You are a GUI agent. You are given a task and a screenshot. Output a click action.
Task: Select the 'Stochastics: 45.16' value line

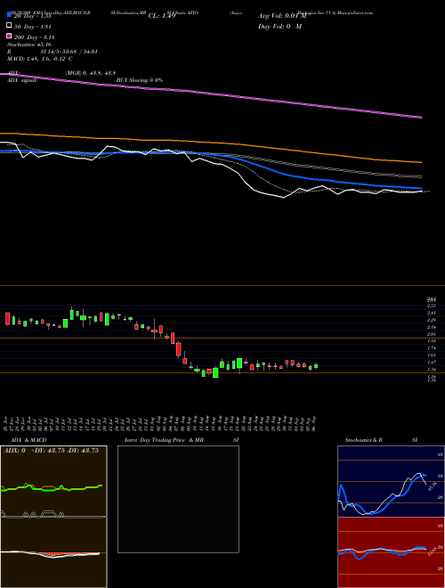(28, 45)
